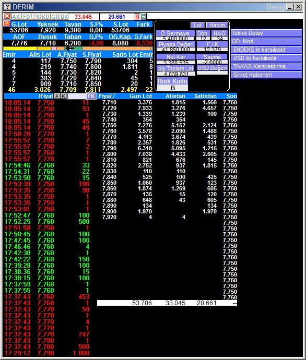Click the input field beside FK button
The width and height of the screenshot is (306, 360).
(77, 96)
